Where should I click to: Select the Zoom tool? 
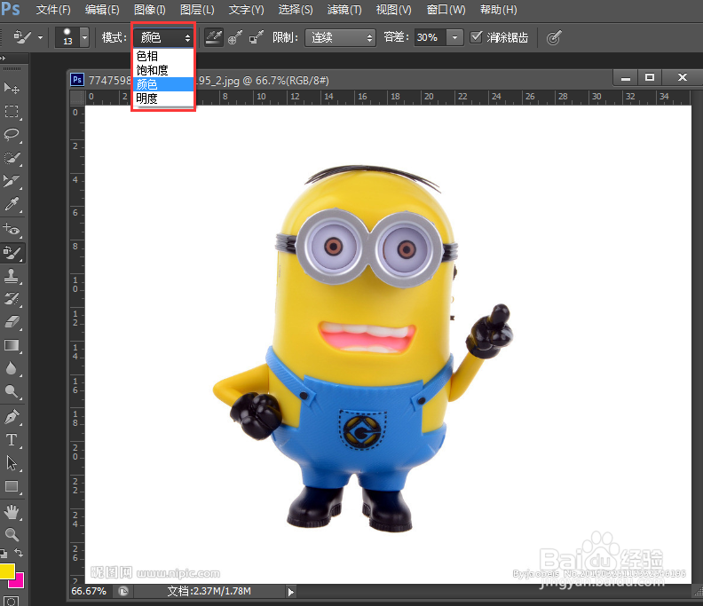12,534
